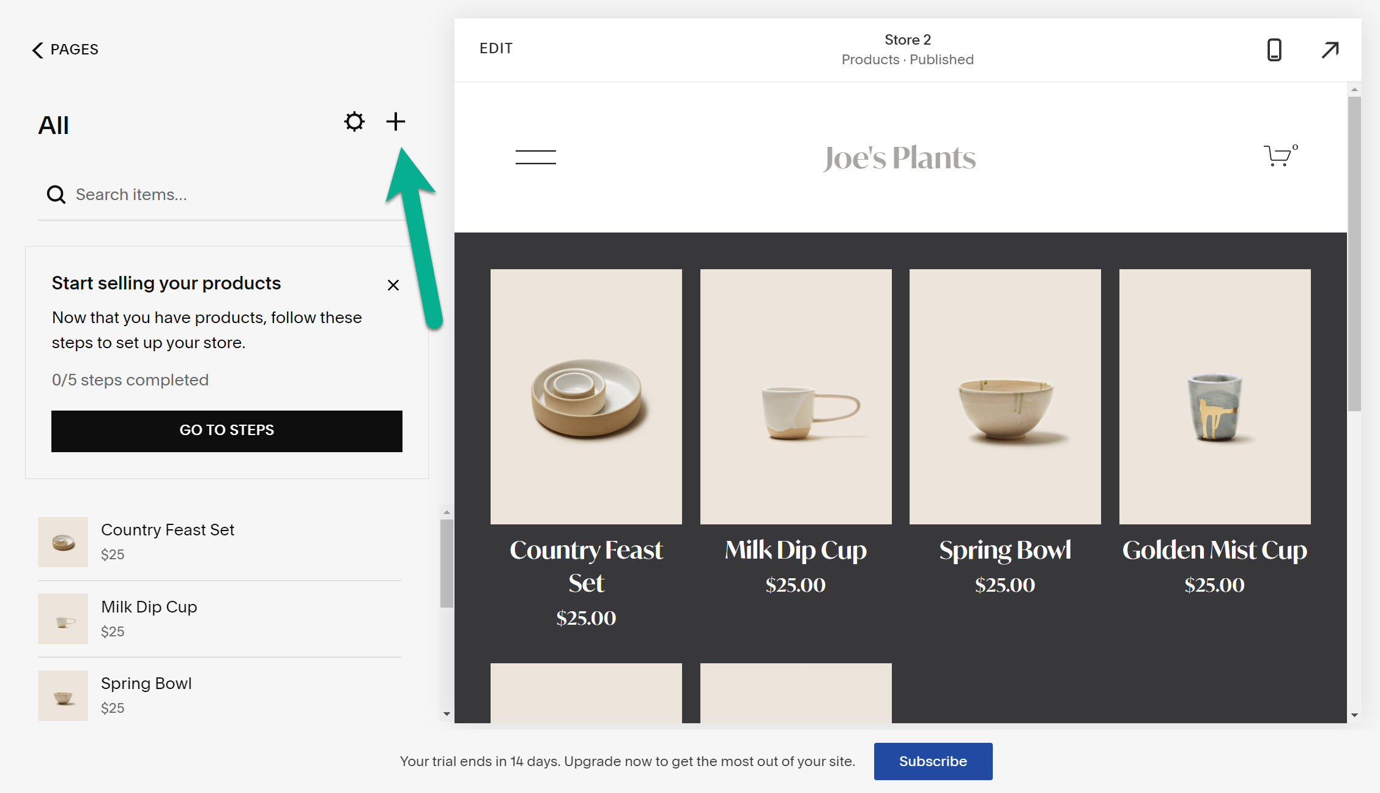Click product list scrollbar down arrow

click(x=447, y=713)
